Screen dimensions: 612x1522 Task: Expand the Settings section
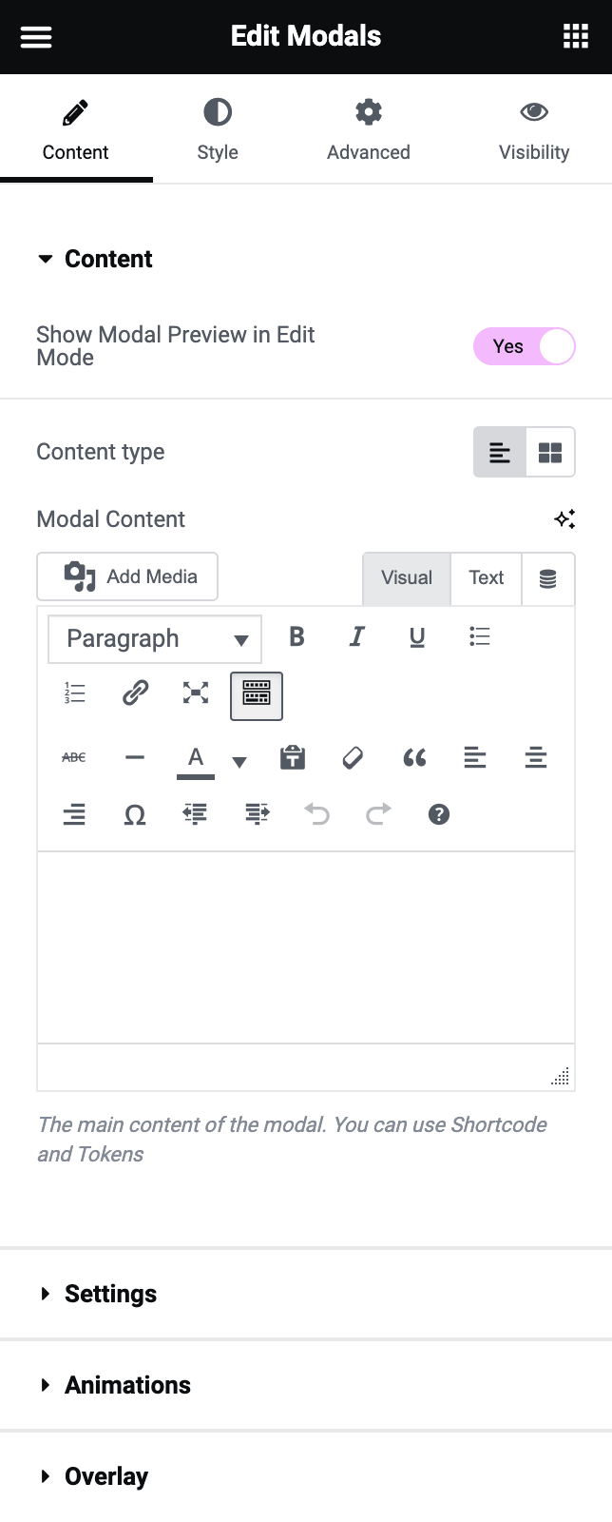110,1294
